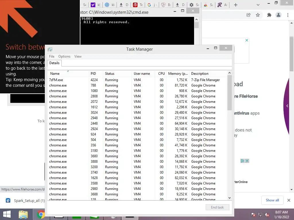
Task: Select chrome.exe with PID 3688
Action: coord(137,194)
